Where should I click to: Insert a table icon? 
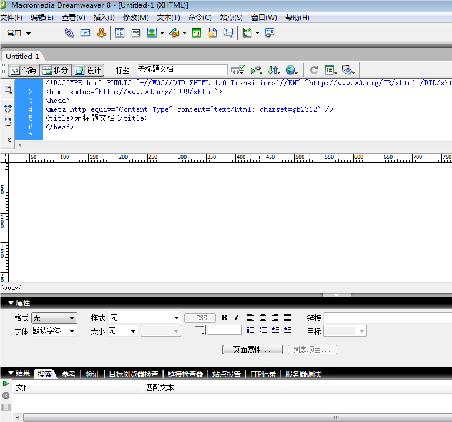click(x=119, y=33)
